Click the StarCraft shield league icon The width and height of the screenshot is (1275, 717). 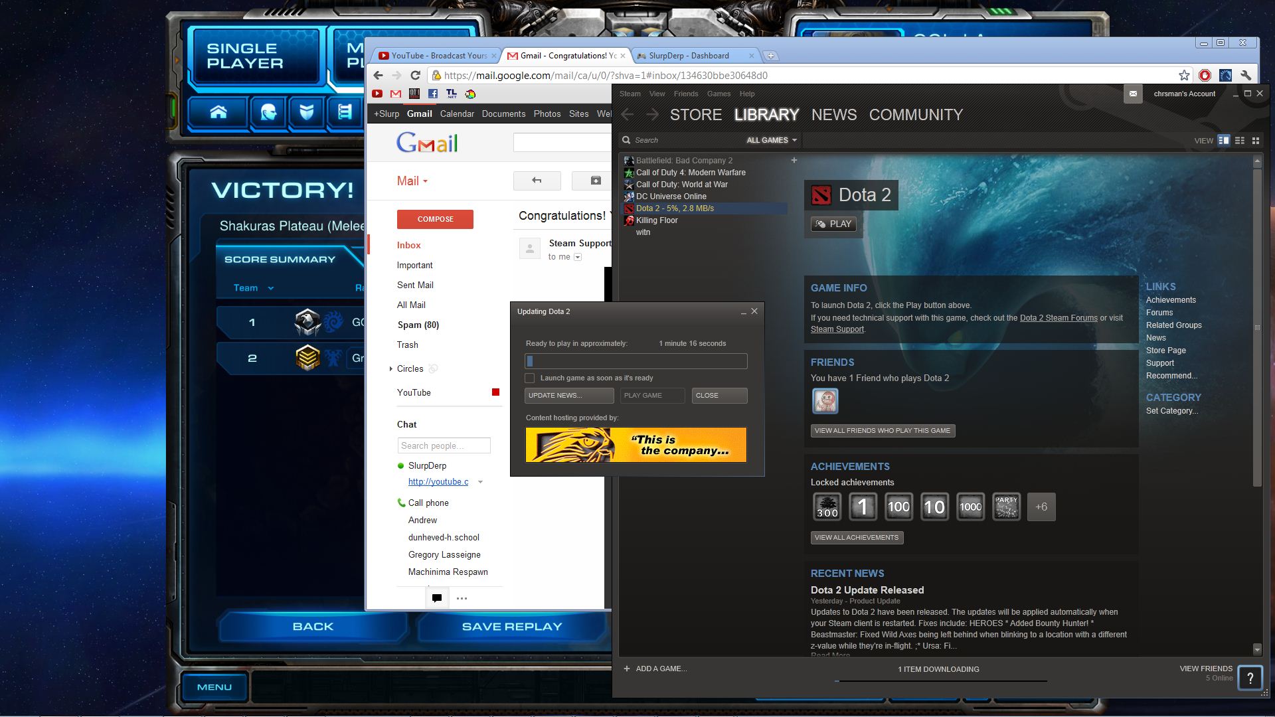(306, 112)
